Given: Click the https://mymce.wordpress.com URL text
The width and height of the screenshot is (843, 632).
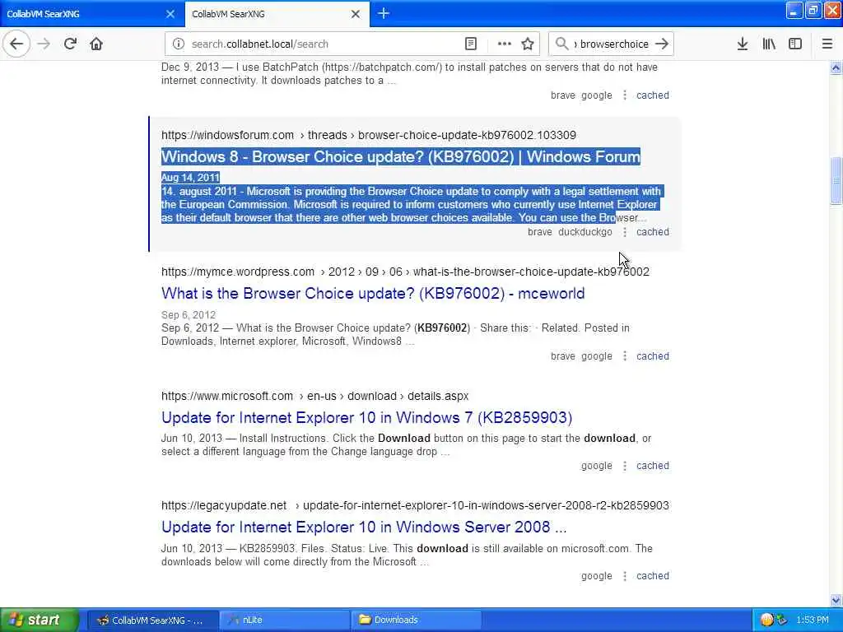Looking at the screenshot, I should pyautogui.click(x=238, y=272).
